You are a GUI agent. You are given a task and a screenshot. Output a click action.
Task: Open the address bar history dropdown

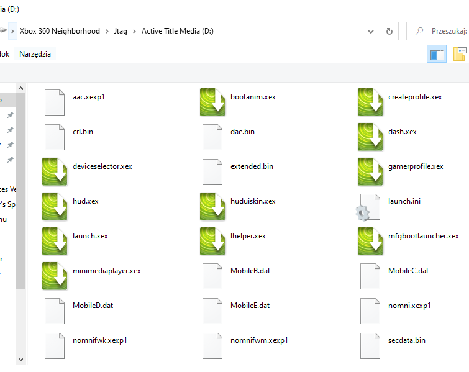371,31
